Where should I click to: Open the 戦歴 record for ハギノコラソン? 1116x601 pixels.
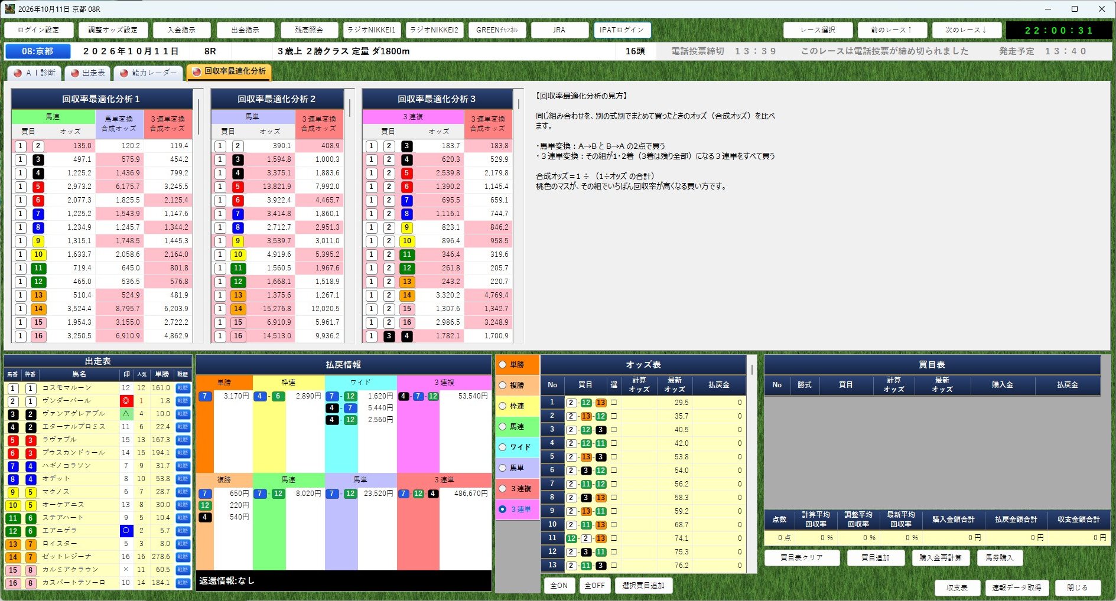(183, 466)
